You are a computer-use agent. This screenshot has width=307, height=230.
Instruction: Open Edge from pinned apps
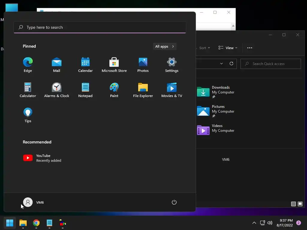28,65
